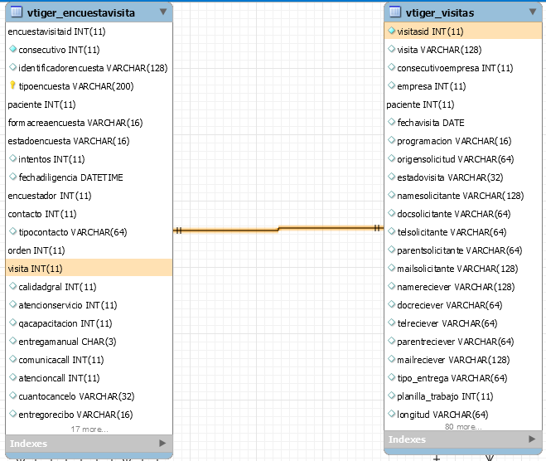Screen dimensions: 546x461
Task: Select the vtiger_encuestavisita table title
Action: 81,13
